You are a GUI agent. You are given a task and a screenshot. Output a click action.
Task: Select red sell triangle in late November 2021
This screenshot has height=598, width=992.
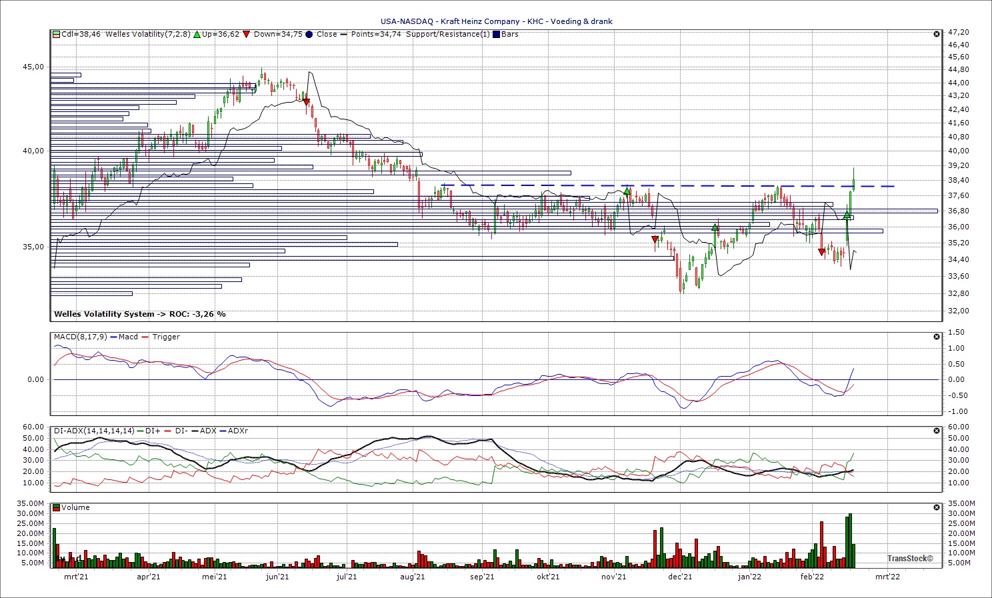[x=655, y=239]
